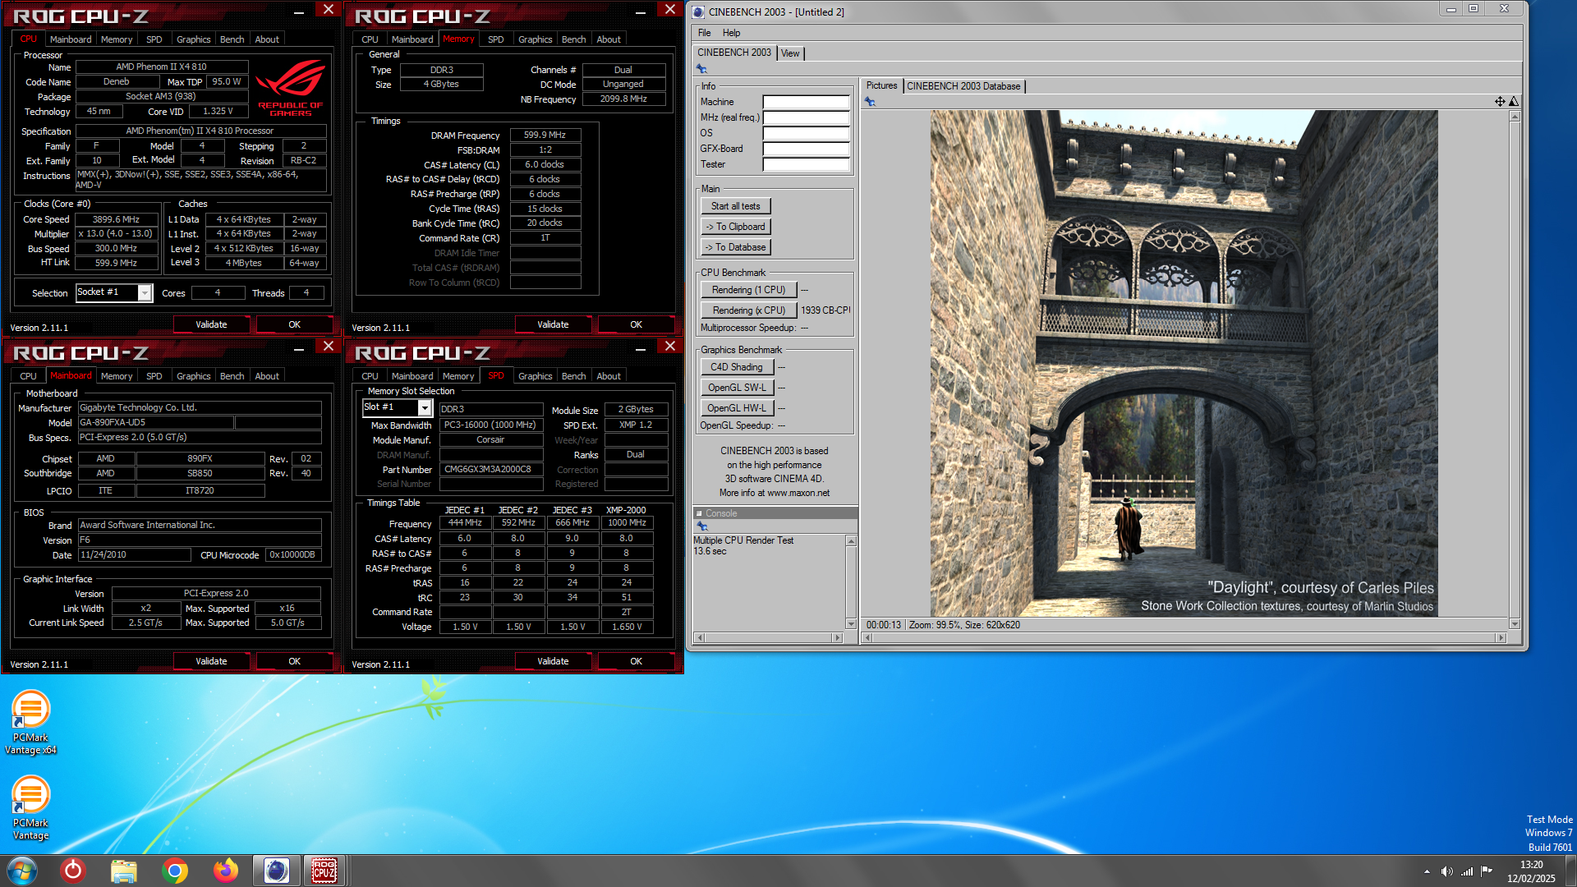Click the To Clipboard button
This screenshot has height=887, width=1577.
pos(736,227)
